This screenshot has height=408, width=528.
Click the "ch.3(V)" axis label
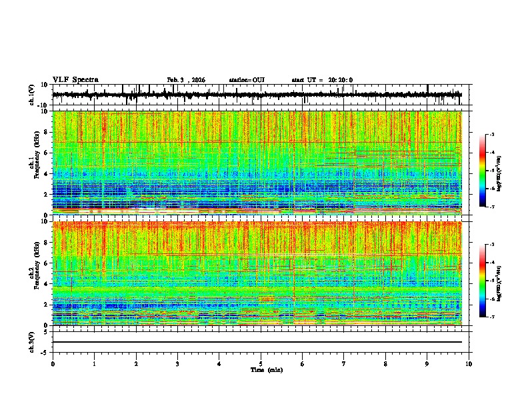(31, 342)
